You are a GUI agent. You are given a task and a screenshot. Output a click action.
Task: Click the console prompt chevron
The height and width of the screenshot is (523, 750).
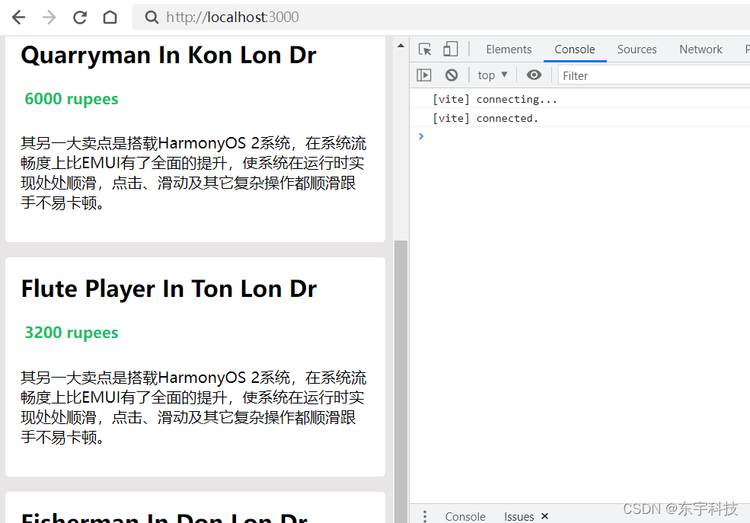pos(421,136)
